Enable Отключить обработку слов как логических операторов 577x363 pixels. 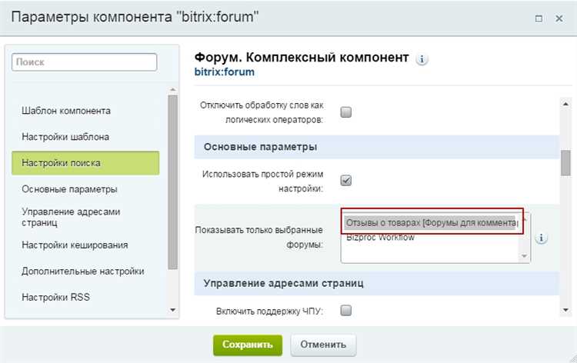point(346,112)
